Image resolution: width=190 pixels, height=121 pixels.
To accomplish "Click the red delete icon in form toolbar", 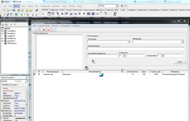I will point(44,29).
